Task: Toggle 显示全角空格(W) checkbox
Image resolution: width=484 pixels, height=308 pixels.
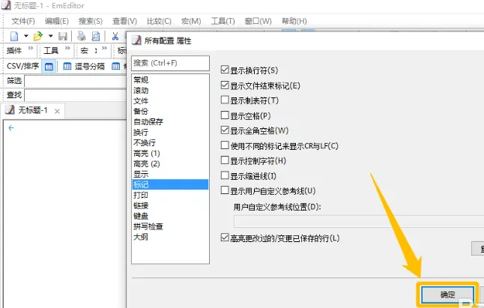Action: pos(225,130)
